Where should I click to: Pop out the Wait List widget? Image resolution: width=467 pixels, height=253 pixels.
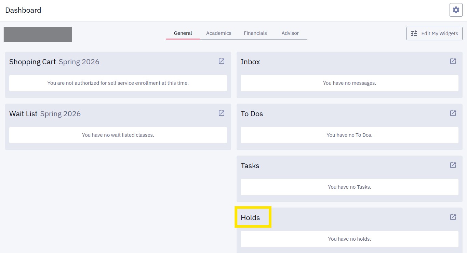coord(222,113)
